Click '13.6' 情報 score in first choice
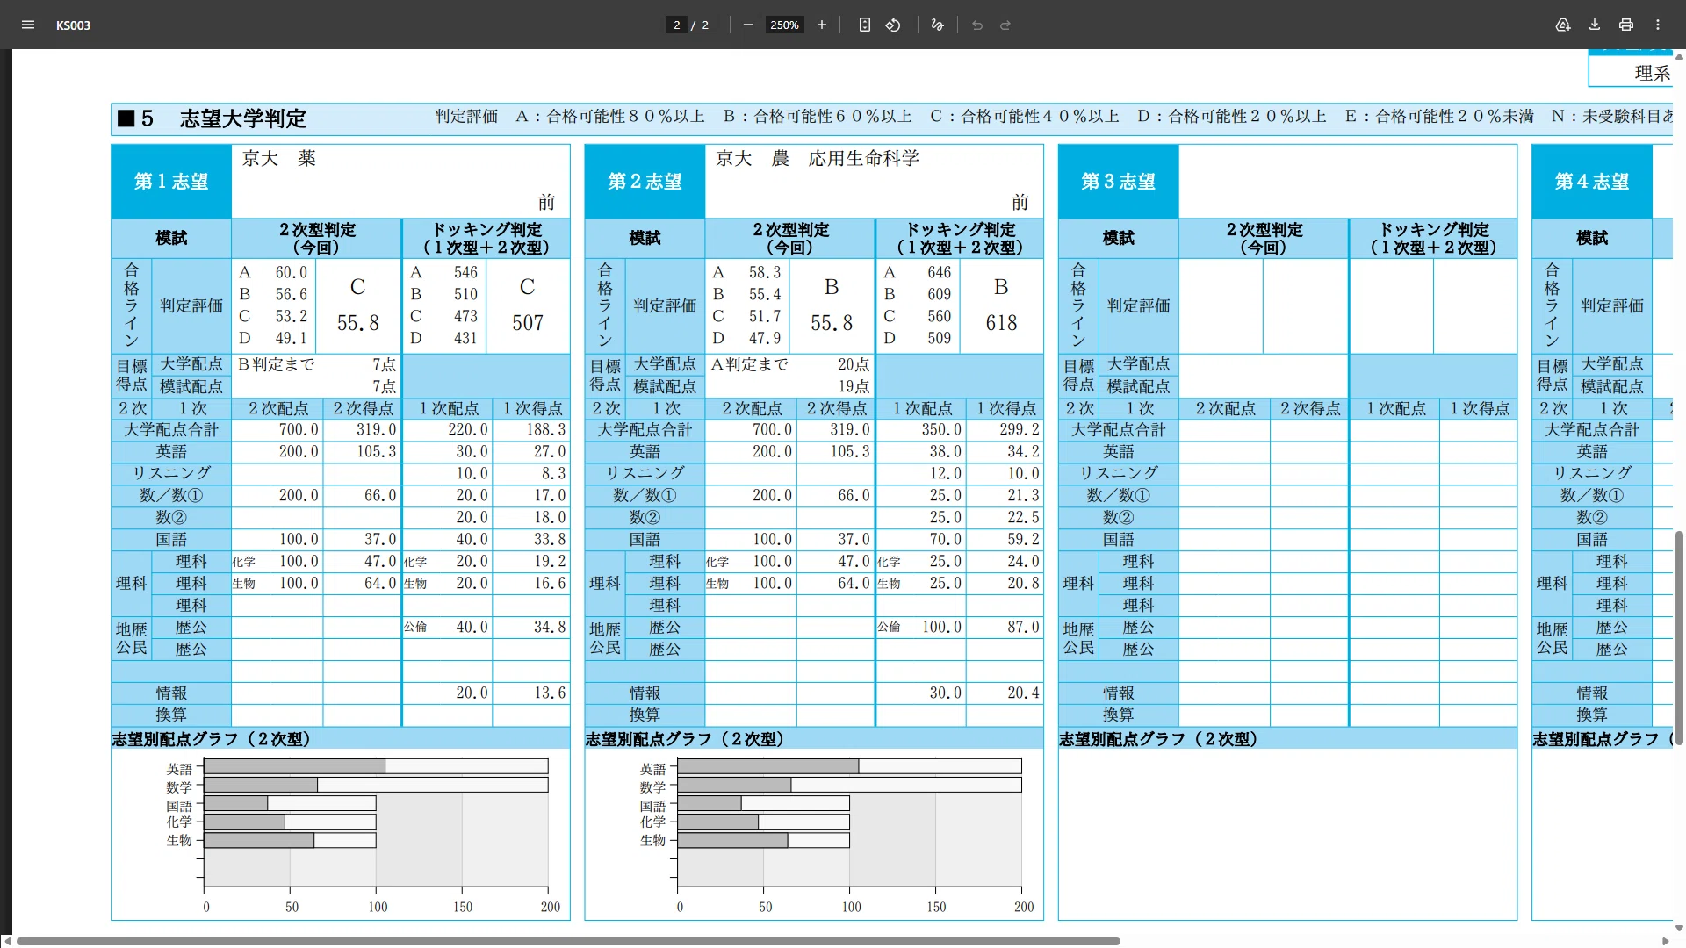 (550, 693)
